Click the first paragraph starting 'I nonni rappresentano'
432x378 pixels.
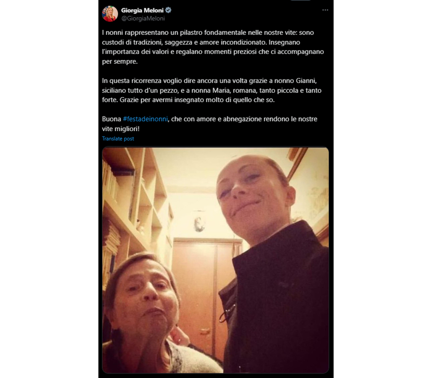213,47
